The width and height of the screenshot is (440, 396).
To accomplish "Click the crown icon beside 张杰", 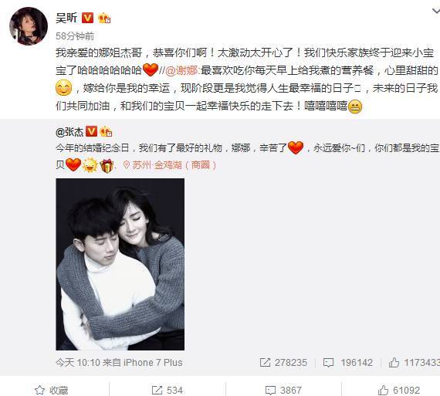I will click(x=106, y=131).
